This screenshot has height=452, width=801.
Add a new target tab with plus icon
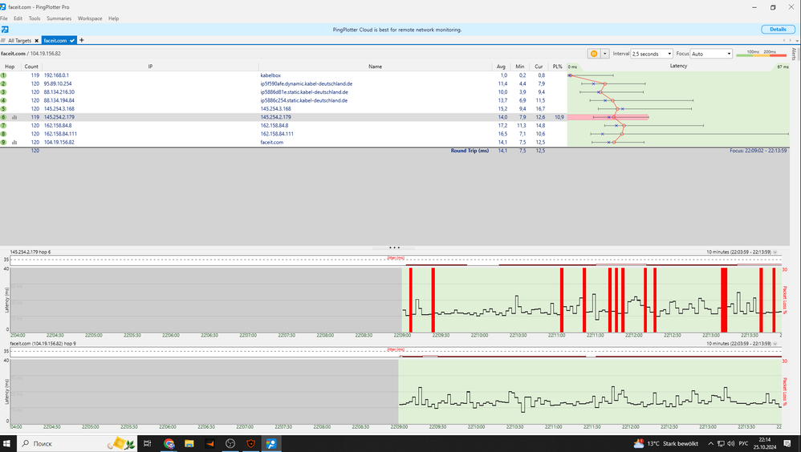pyautogui.click(x=82, y=40)
